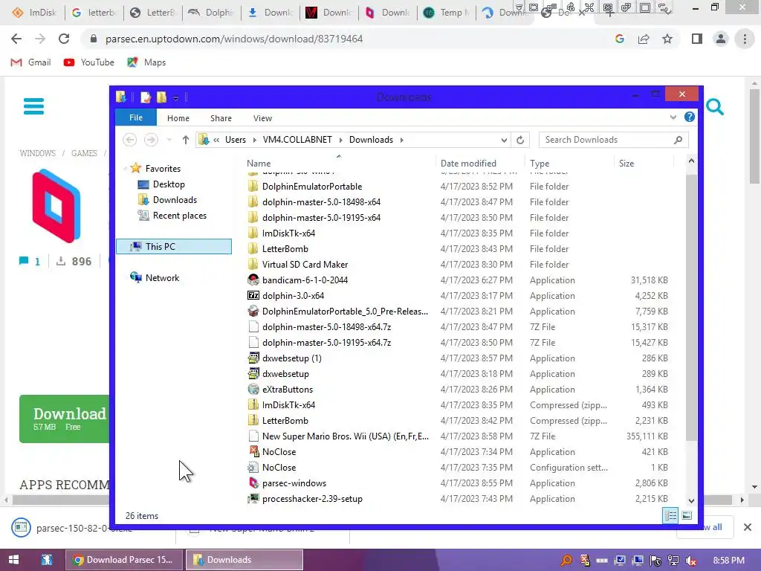Refresh the Downloads folder view
Screen dimensions: 761x571
coord(520,140)
